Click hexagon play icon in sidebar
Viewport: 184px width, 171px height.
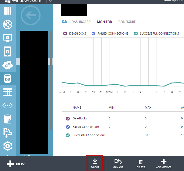(8, 146)
